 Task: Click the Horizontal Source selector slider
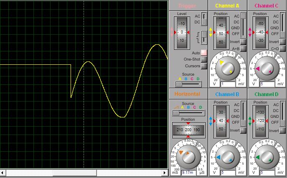(x=188, y=113)
